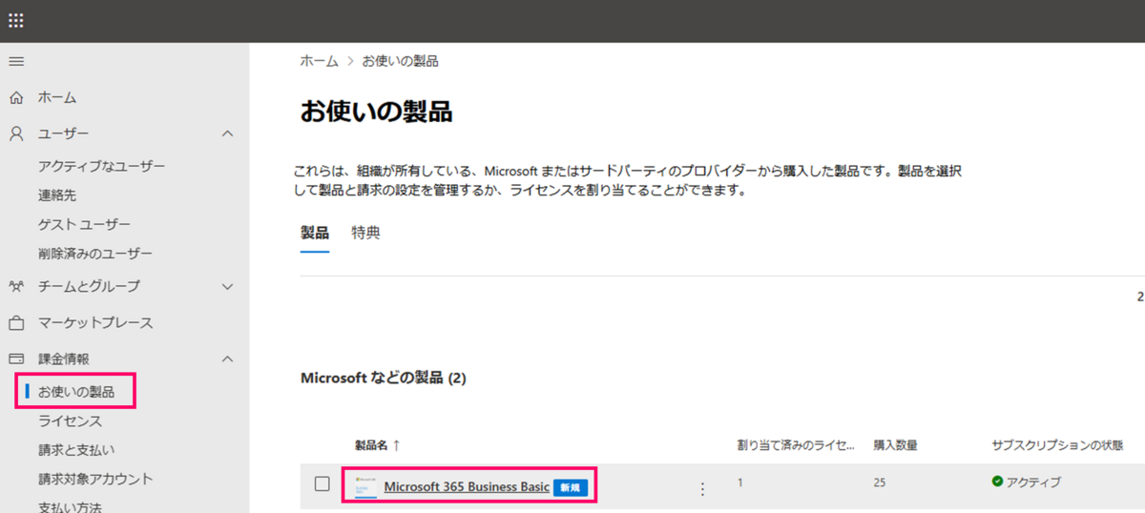Screen dimensions: 1145x513
Task: Open アクティブなユーザー in the sidebar
Action: (101, 166)
